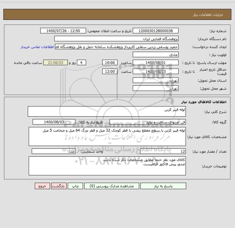Click the countdown timer 21:06:53
The width and height of the screenshot is (235, 228).
[56, 62]
